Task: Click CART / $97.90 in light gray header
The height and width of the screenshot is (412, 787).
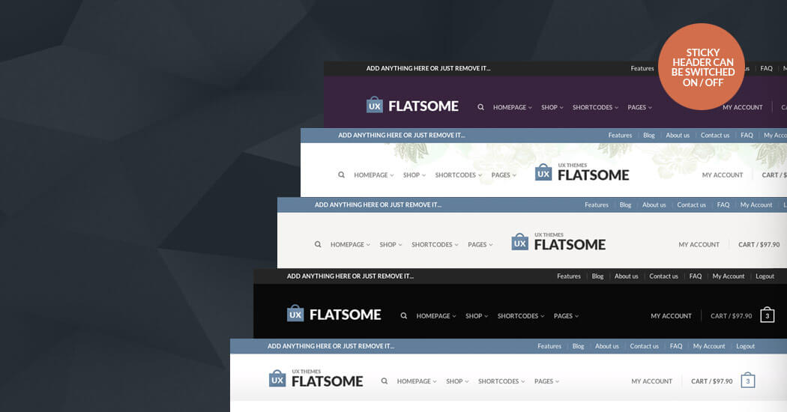Action: pyautogui.click(x=759, y=244)
